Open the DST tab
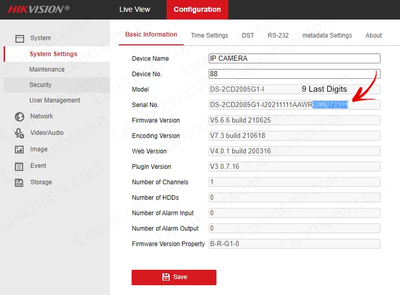Screen dimensions: 400x295 [x=248, y=36]
